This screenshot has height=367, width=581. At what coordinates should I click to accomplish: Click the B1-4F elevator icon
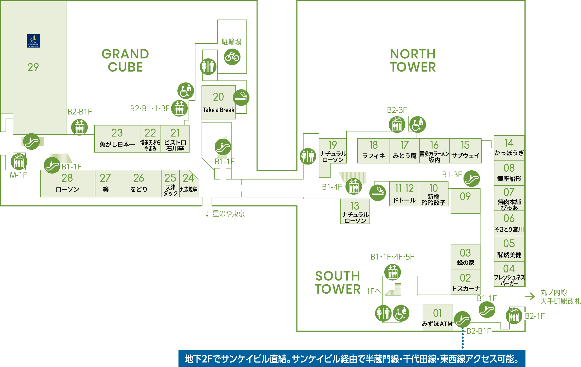pyautogui.click(x=354, y=186)
